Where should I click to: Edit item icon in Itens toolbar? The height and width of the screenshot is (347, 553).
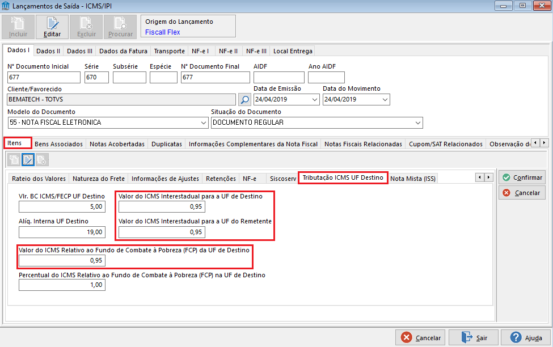28,160
